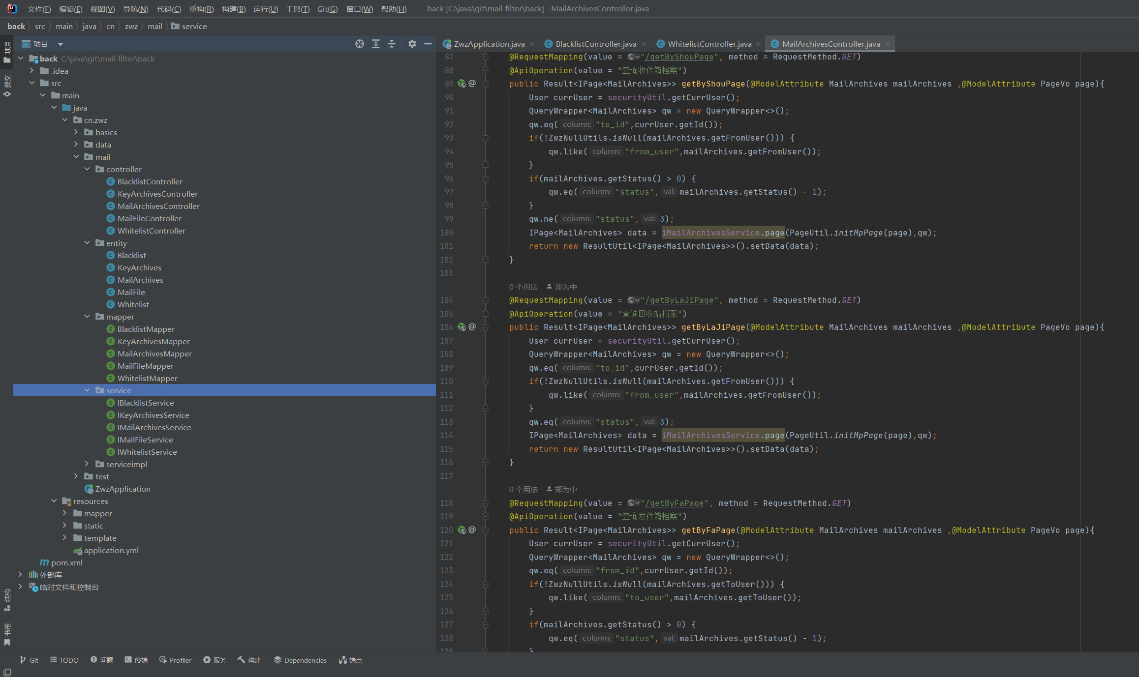The height and width of the screenshot is (677, 1139).
Task: Expand the serviceimpl folder
Action: click(87, 464)
